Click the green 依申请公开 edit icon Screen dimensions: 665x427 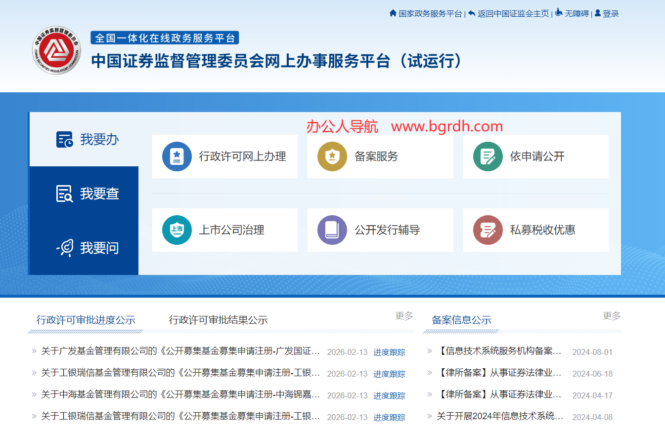coord(488,156)
